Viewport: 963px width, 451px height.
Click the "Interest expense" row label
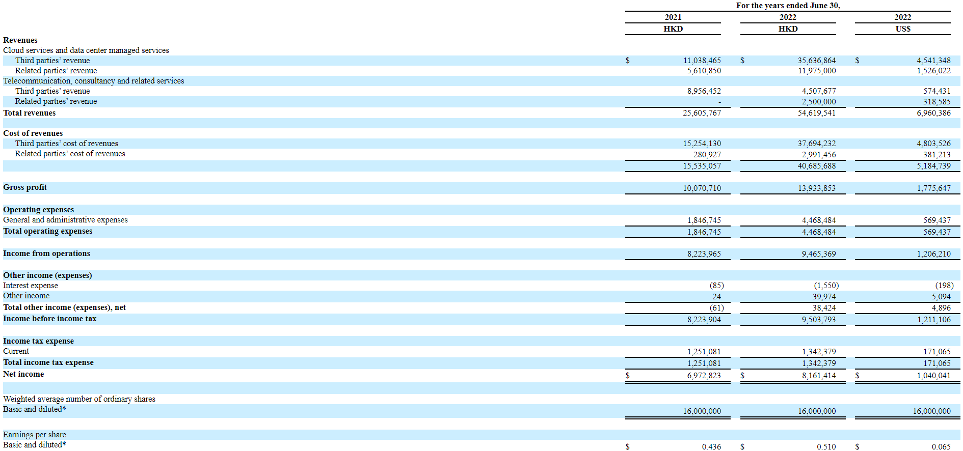tap(31, 286)
